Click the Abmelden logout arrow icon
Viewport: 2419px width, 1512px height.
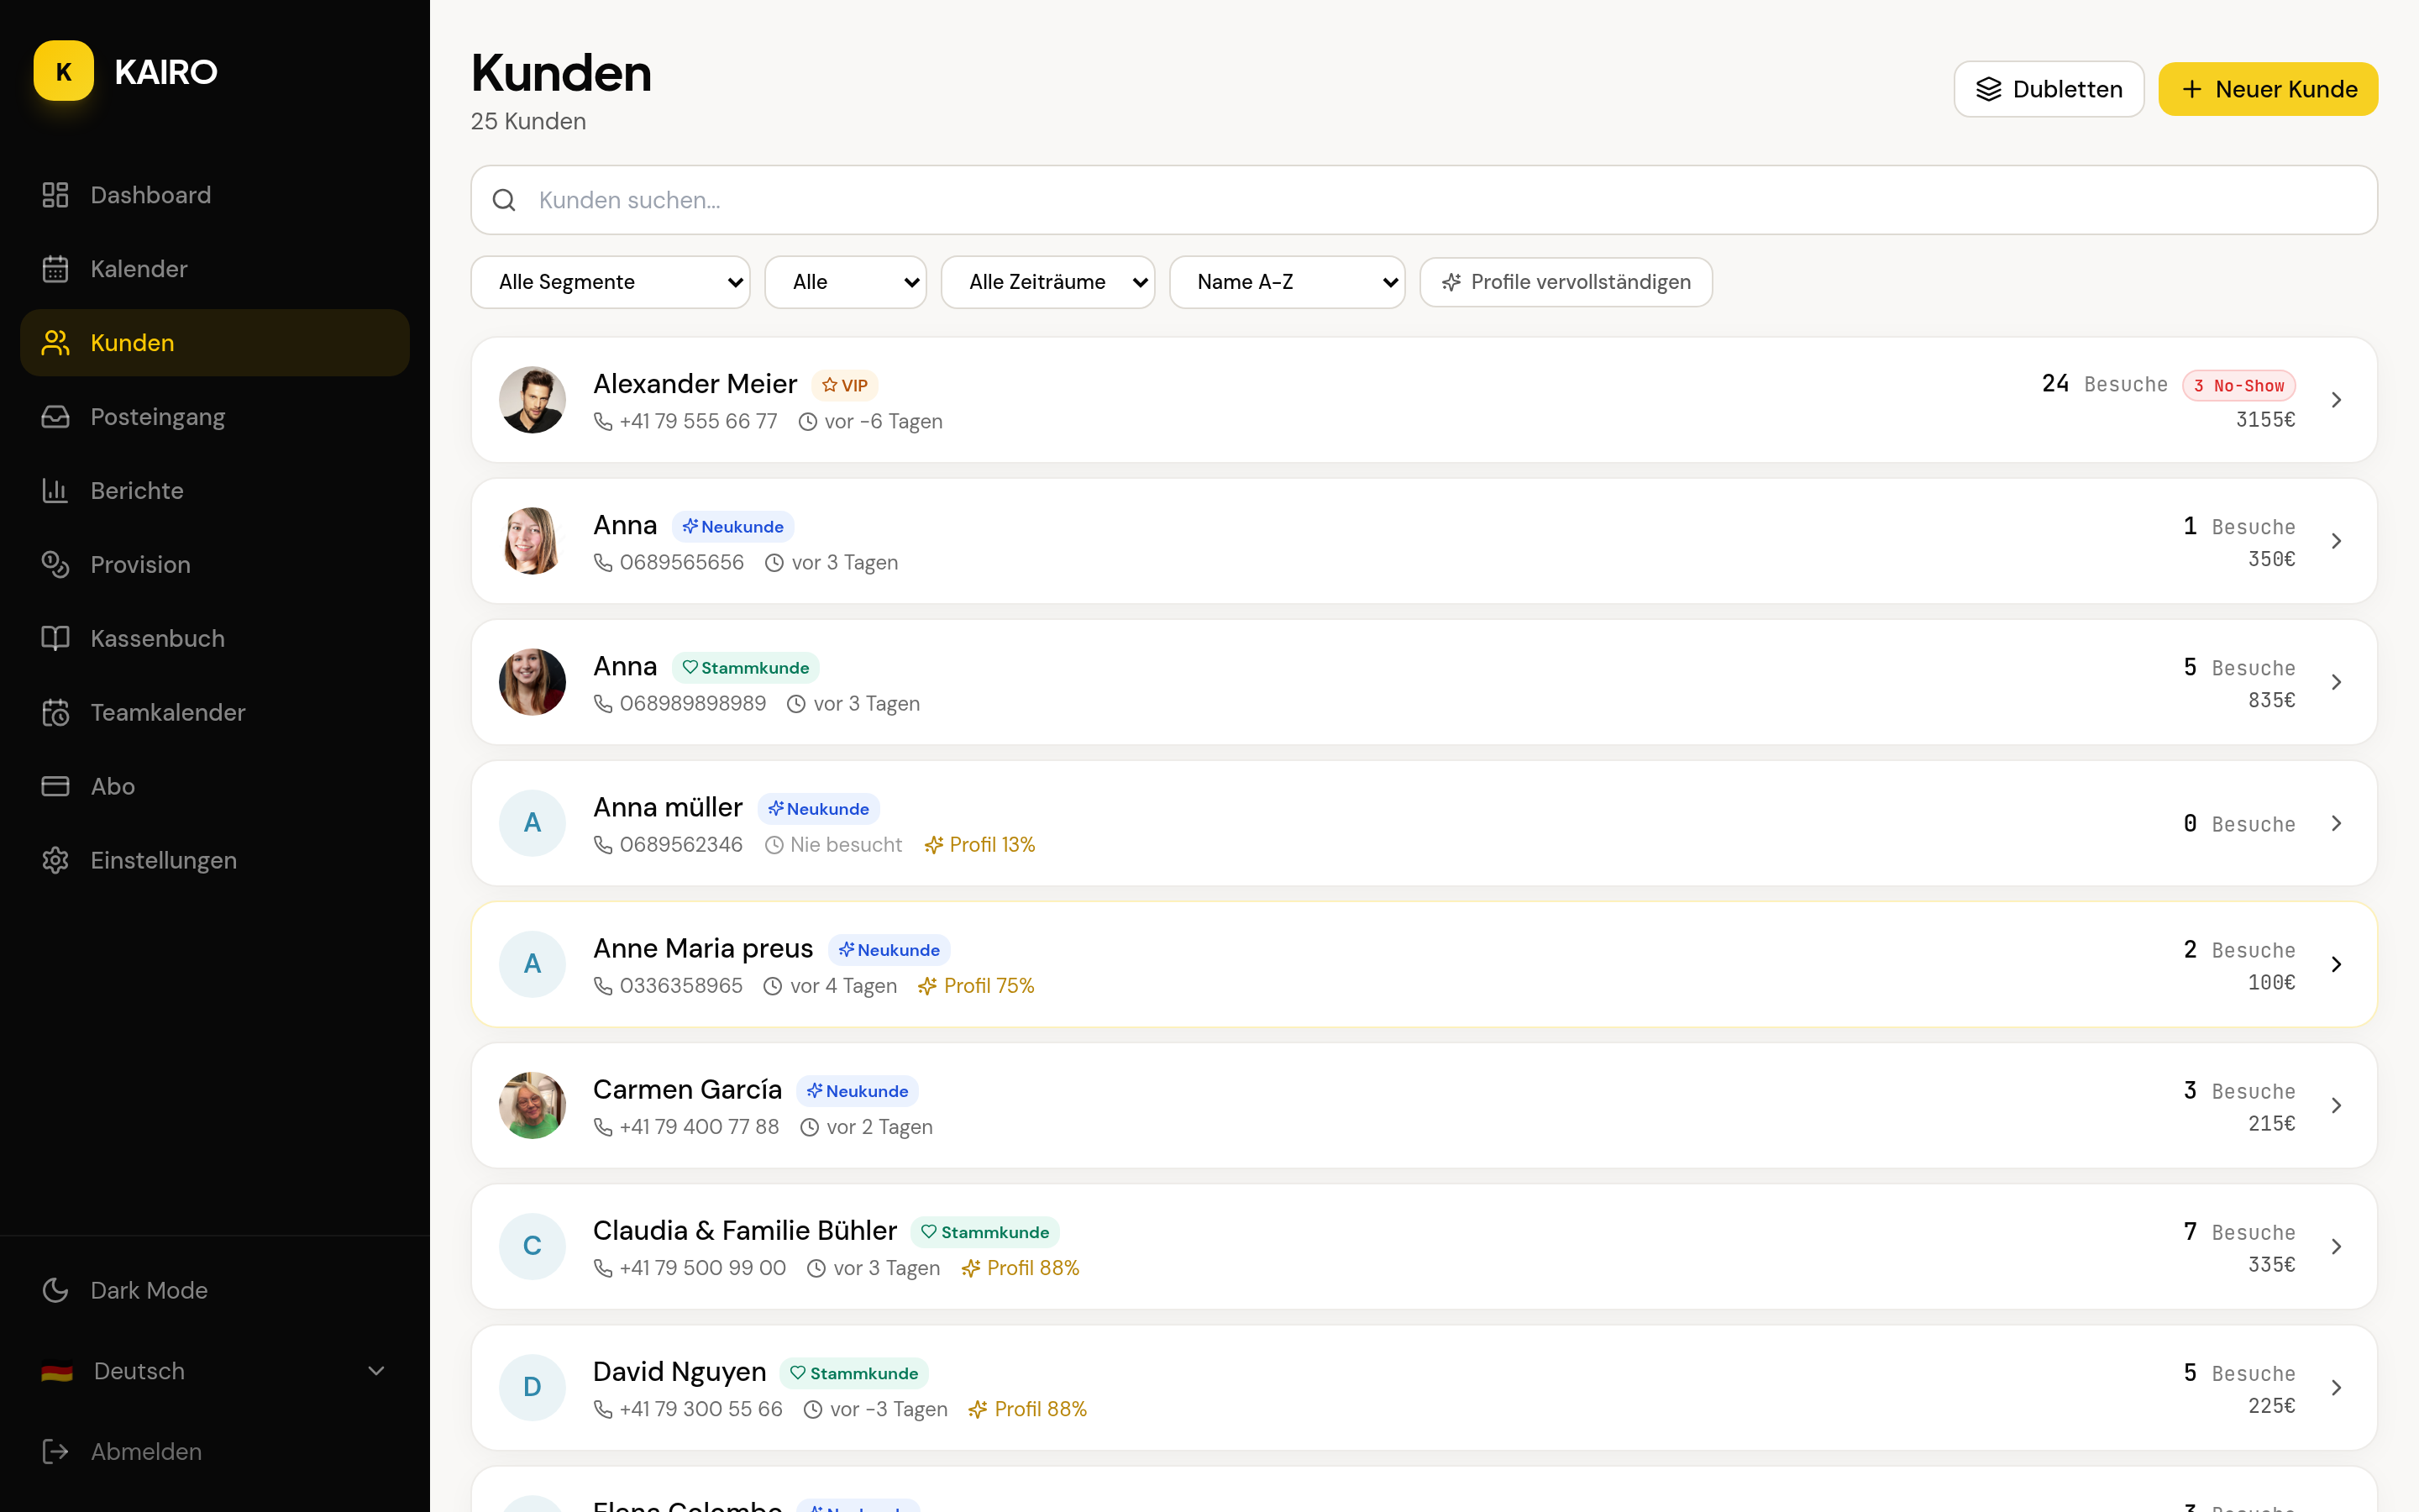click(55, 1452)
